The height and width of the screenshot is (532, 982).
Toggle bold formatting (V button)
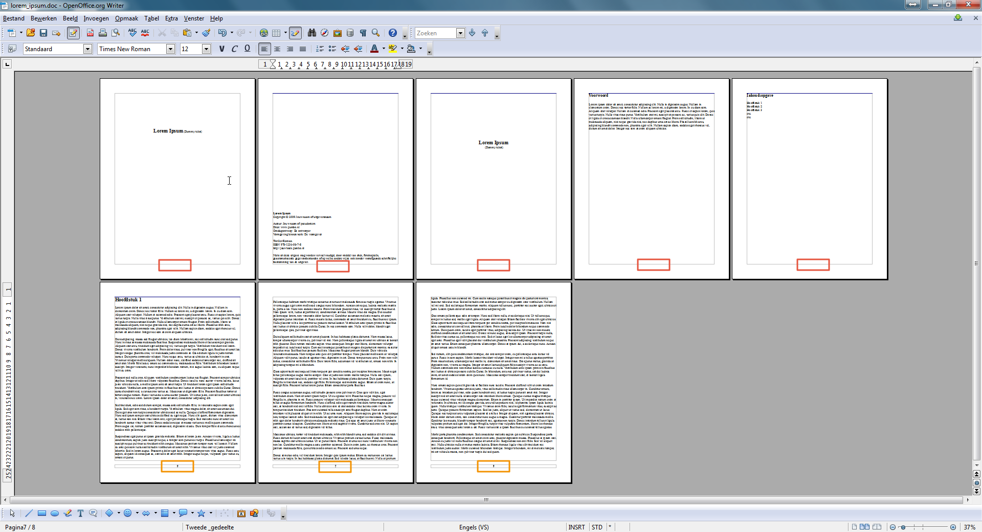click(x=221, y=49)
